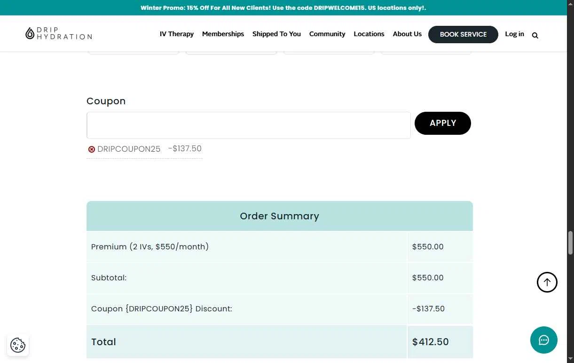Click the 'Total' label
Viewport: 574px width, 363px height.
[103, 342]
